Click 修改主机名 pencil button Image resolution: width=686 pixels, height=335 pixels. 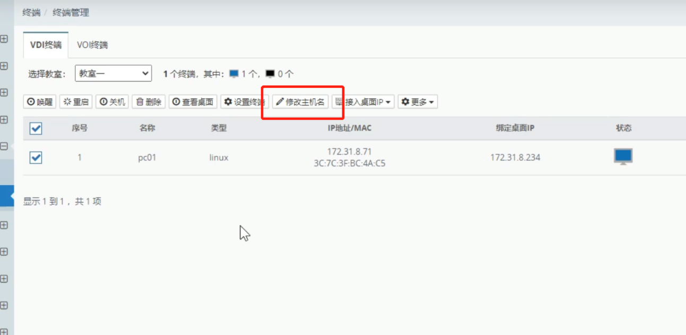[300, 102]
